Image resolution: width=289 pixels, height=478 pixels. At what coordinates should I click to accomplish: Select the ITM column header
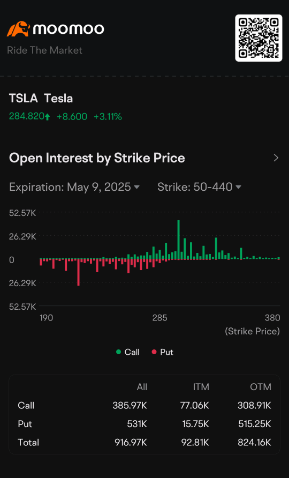coord(201,387)
